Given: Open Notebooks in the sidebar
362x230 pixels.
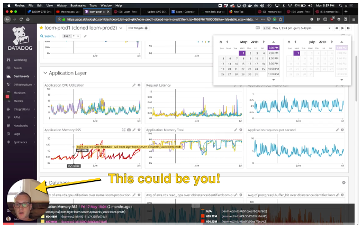Looking at the screenshot, I should pyautogui.click(x=21, y=126).
